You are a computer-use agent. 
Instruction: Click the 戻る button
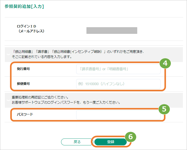tap(77, 142)
